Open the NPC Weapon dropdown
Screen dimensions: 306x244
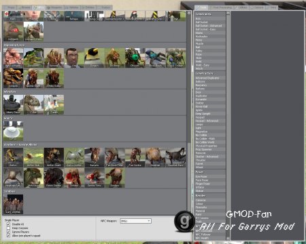tap(135, 221)
